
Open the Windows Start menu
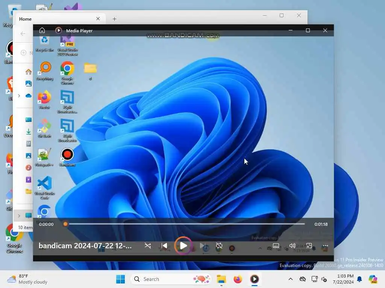(120, 279)
